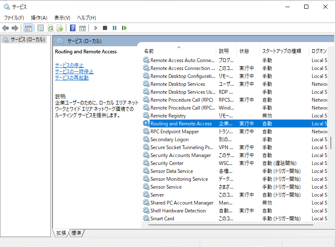The height and width of the screenshot is (247, 335).
Task: Click the サービスの停止 link
Action: pos(69,65)
